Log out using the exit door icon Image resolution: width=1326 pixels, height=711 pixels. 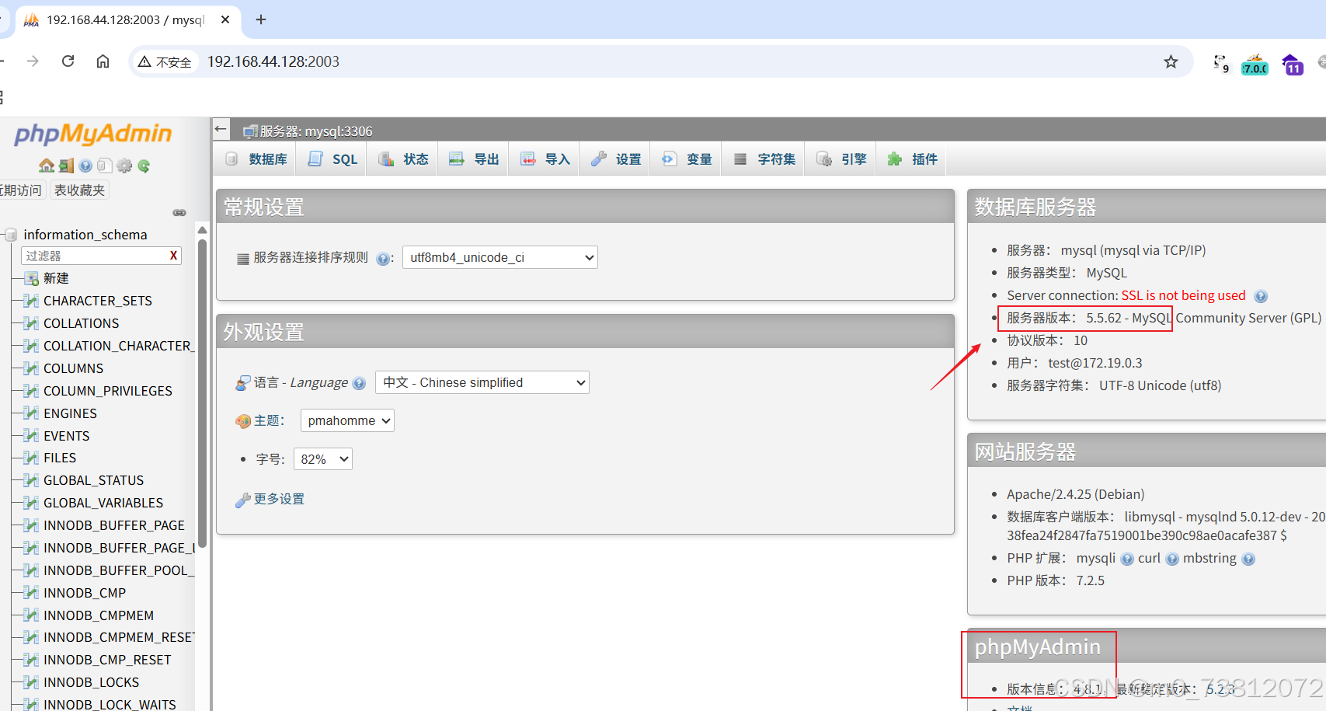click(66, 166)
